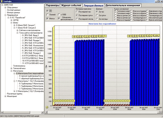Click the left arrow of tree horizontal scrollbar
This screenshot has width=163, height=118.
(2, 112)
